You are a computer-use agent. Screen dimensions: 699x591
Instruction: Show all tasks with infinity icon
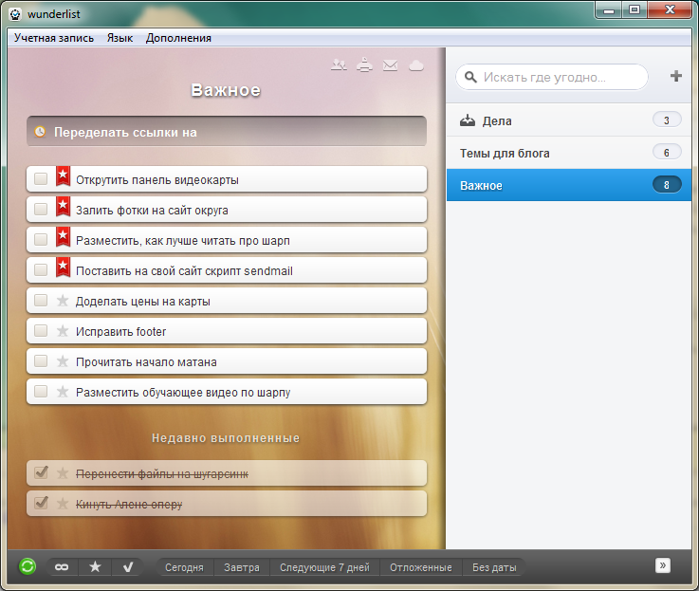[62, 567]
